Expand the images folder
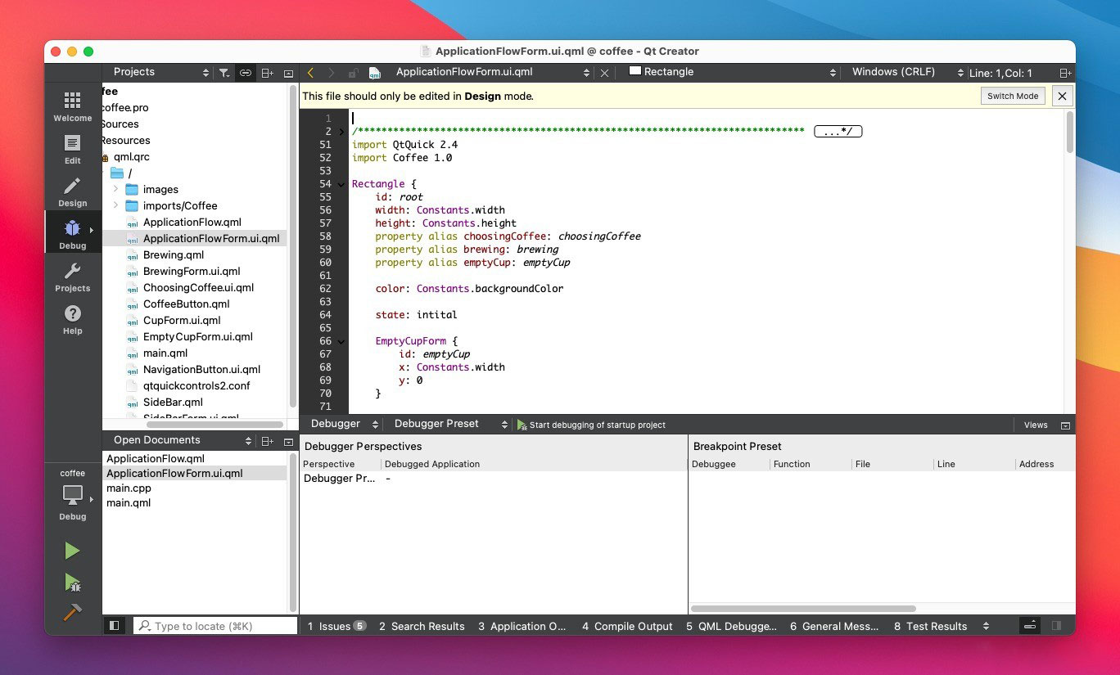Image resolution: width=1120 pixels, height=675 pixels. (x=115, y=189)
